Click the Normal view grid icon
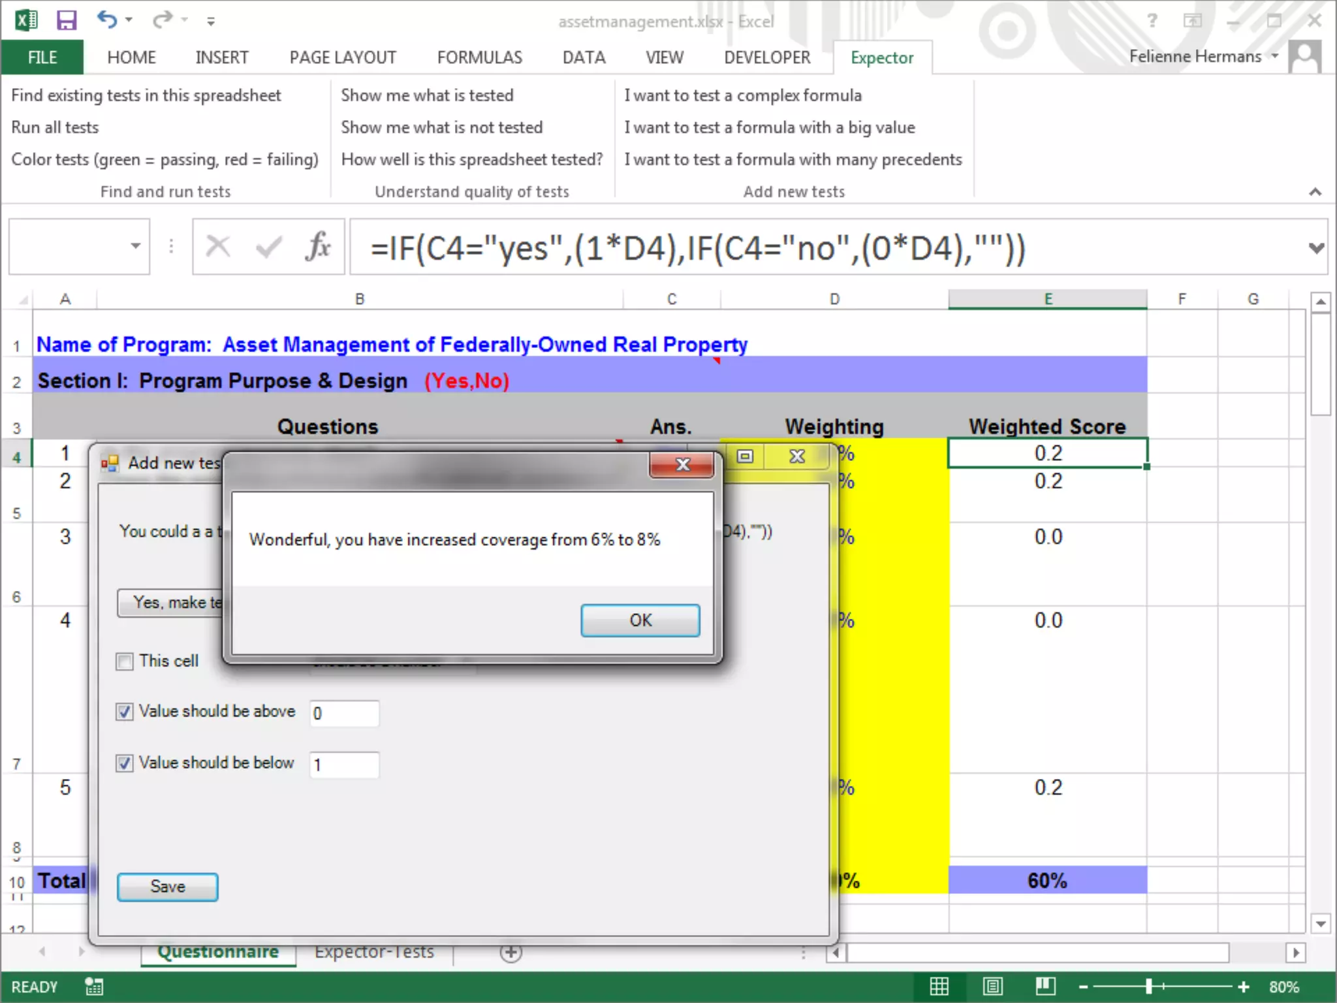The image size is (1337, 1003). (x=939, y=986)
